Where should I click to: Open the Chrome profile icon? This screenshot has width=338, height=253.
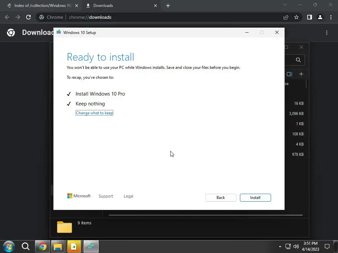[x=320, y=17]
